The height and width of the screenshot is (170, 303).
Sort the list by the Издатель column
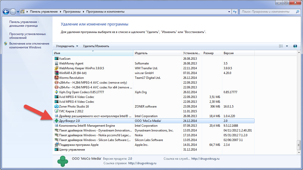click(158, 53)
